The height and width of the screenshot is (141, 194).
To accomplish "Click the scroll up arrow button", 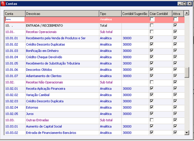I will coord(187,13).
